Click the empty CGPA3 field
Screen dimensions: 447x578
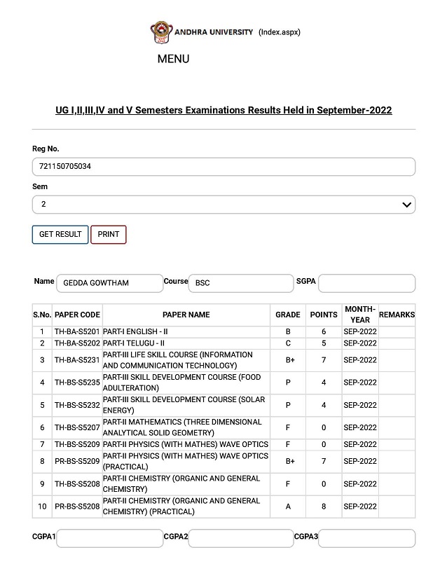pos(366,538)
